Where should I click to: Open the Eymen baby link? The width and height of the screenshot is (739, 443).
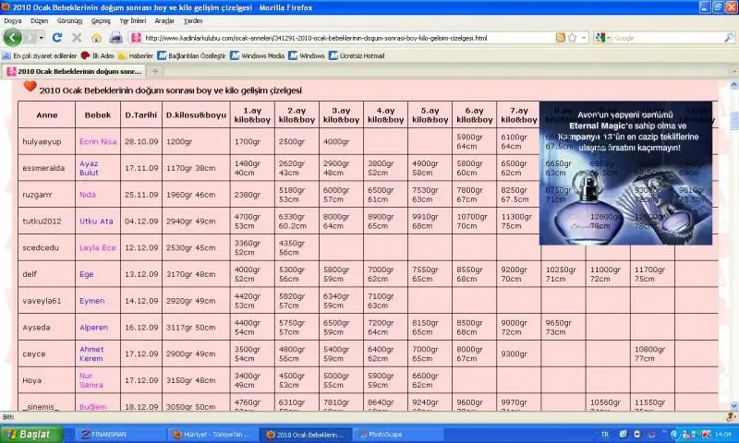91,300
